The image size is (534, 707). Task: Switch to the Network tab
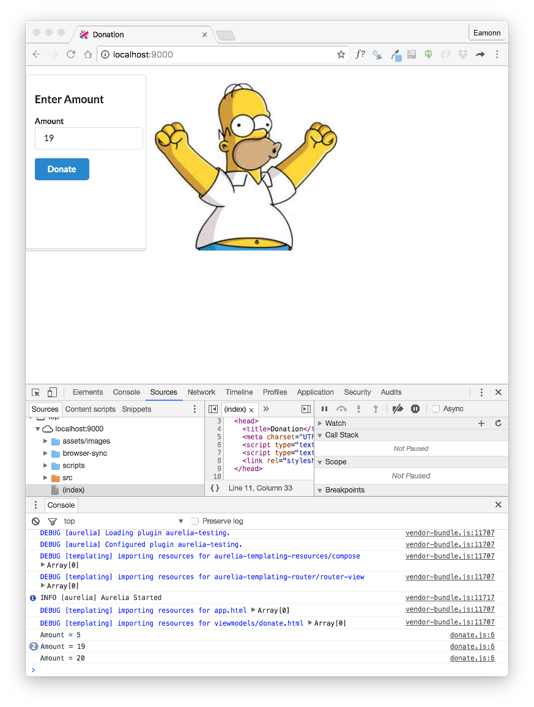201,392
